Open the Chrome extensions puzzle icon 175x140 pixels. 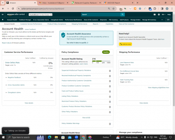[155, 9]
